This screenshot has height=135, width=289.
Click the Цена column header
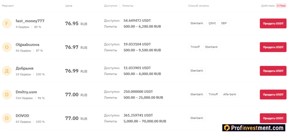point(69,6)
